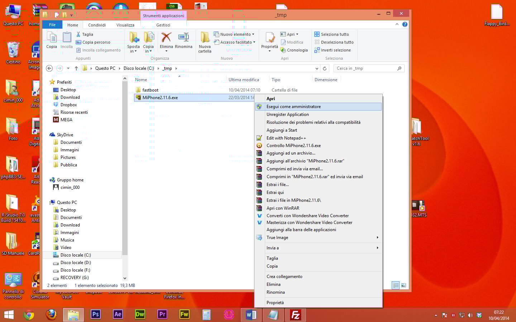Click Taglia scissors in ribbon
This screenshot has height=322, width=516.
click(85, 34)
